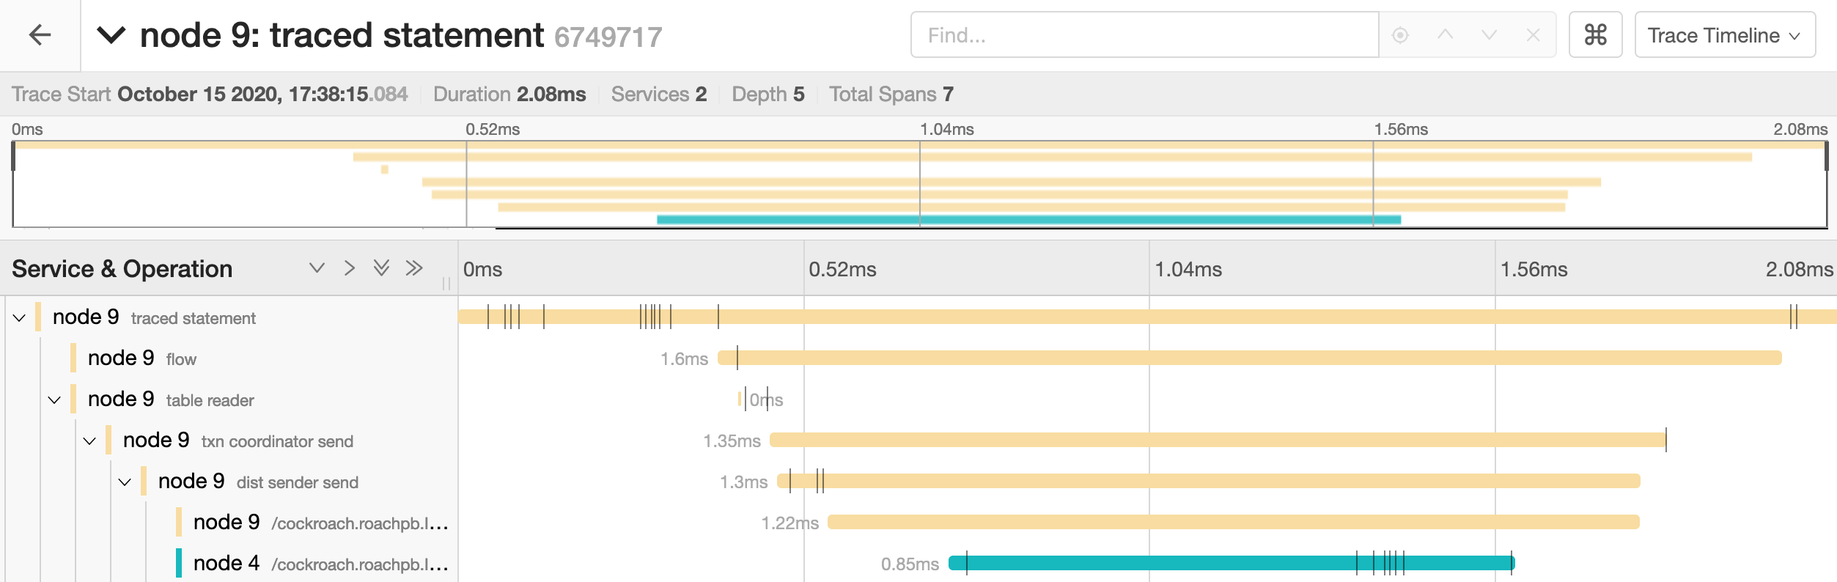Click the column divider resize handle
The width and height of the screenshot is (1837, 582).
click(446, 284)
